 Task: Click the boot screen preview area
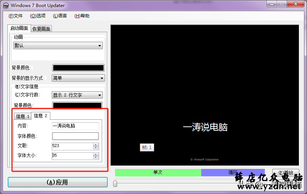point(205,95)
